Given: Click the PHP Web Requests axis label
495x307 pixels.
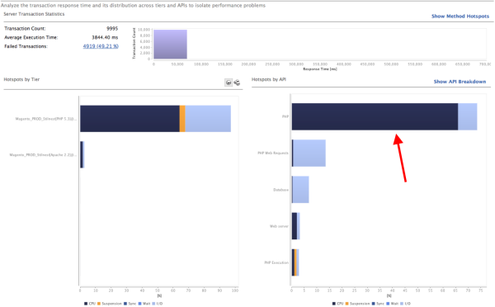Looking at the screenshot, I should [x=273, y=153].
